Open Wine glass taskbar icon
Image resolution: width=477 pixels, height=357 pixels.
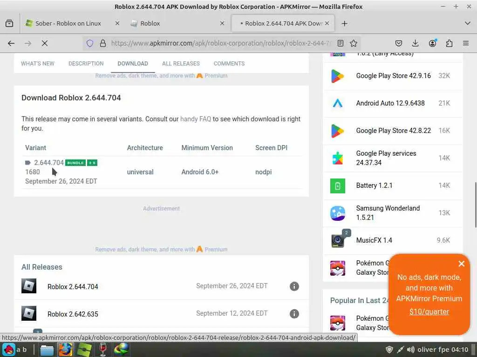[x=103, y=350]
